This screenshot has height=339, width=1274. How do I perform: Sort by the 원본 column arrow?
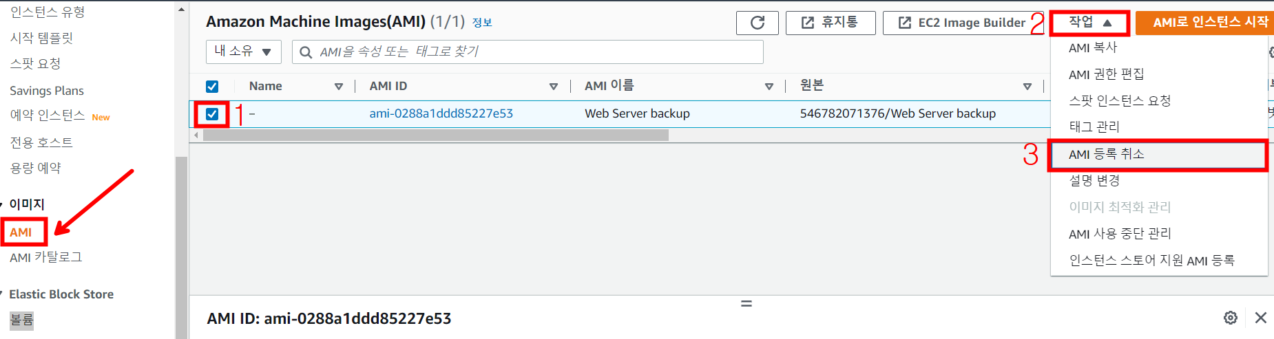[x=1027, y=87]
